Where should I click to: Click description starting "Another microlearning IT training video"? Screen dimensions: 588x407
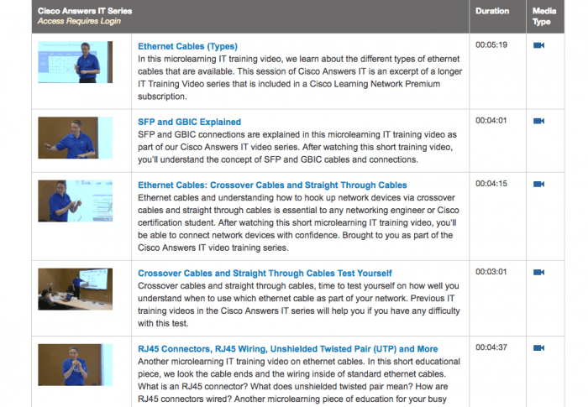click(299, 380)
